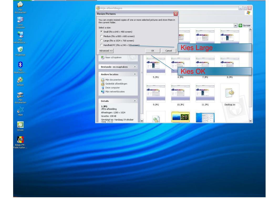Open the address bar dropdown arrow
Viewport: 269px width, 202px height.
pyautogui.click(x=235, y=26)
